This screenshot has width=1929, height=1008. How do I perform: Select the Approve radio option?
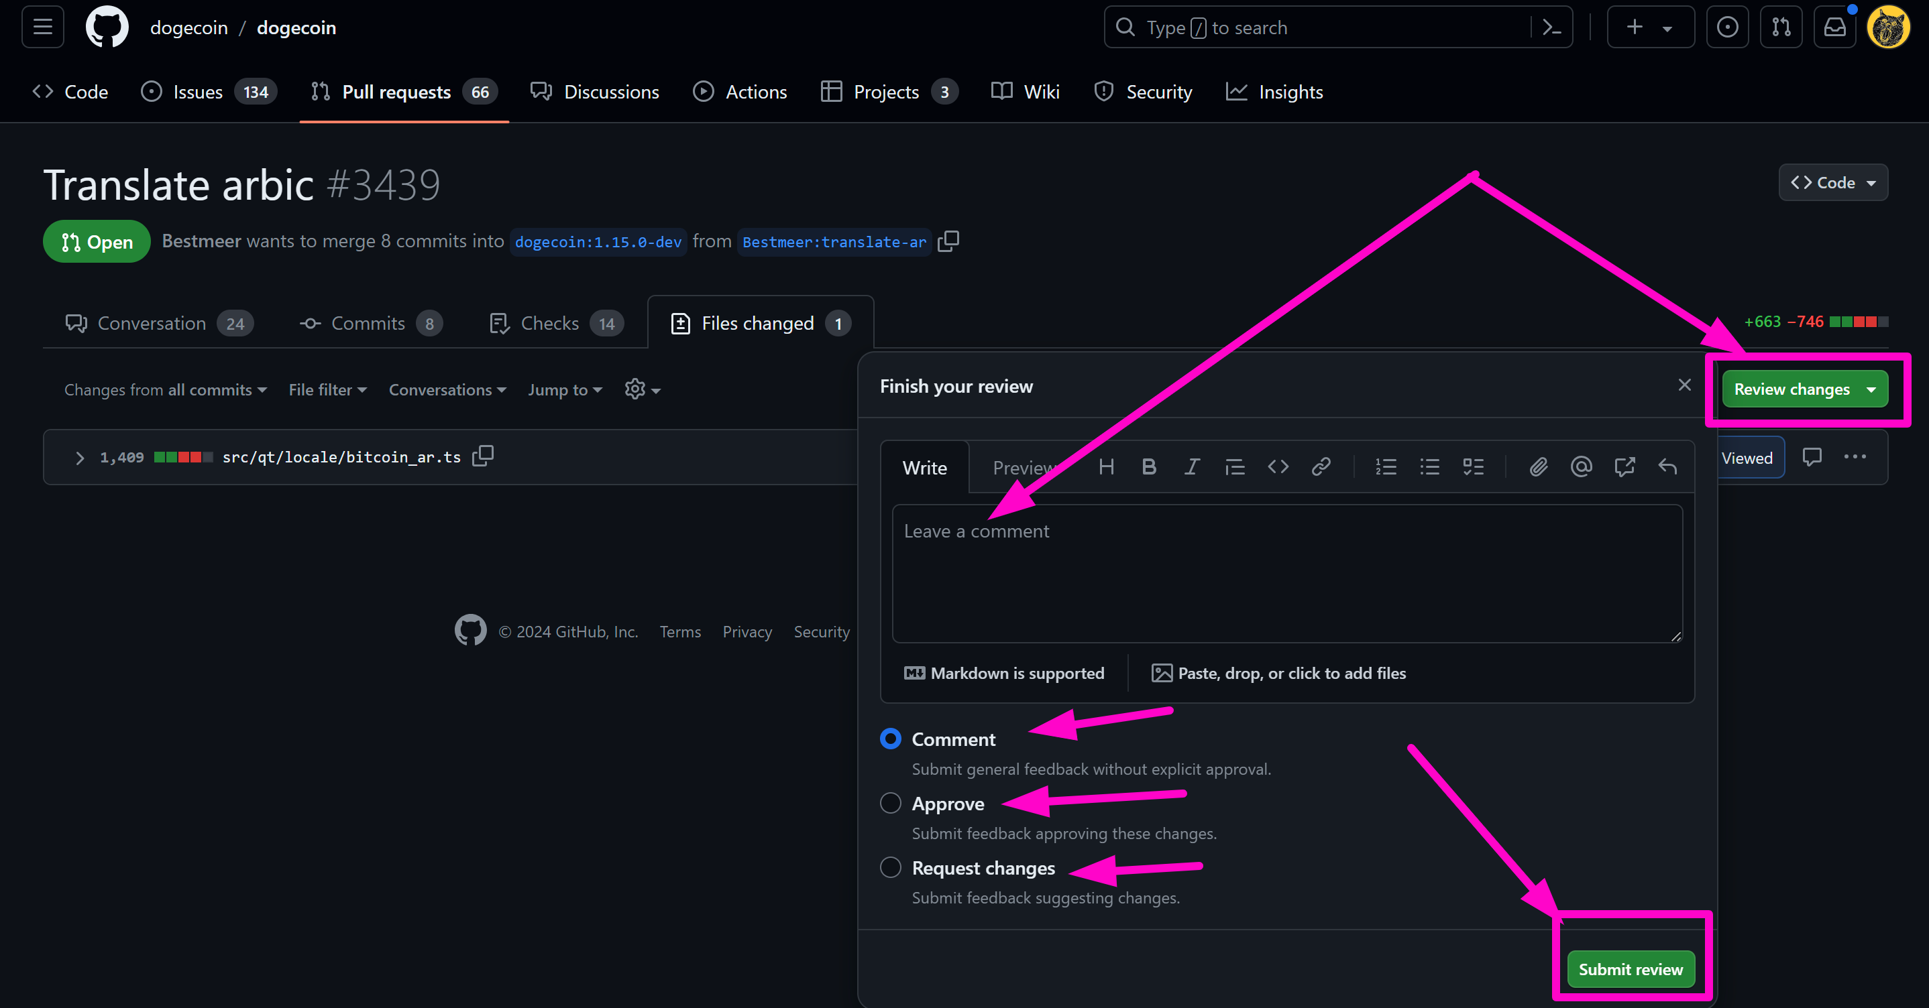889,803
